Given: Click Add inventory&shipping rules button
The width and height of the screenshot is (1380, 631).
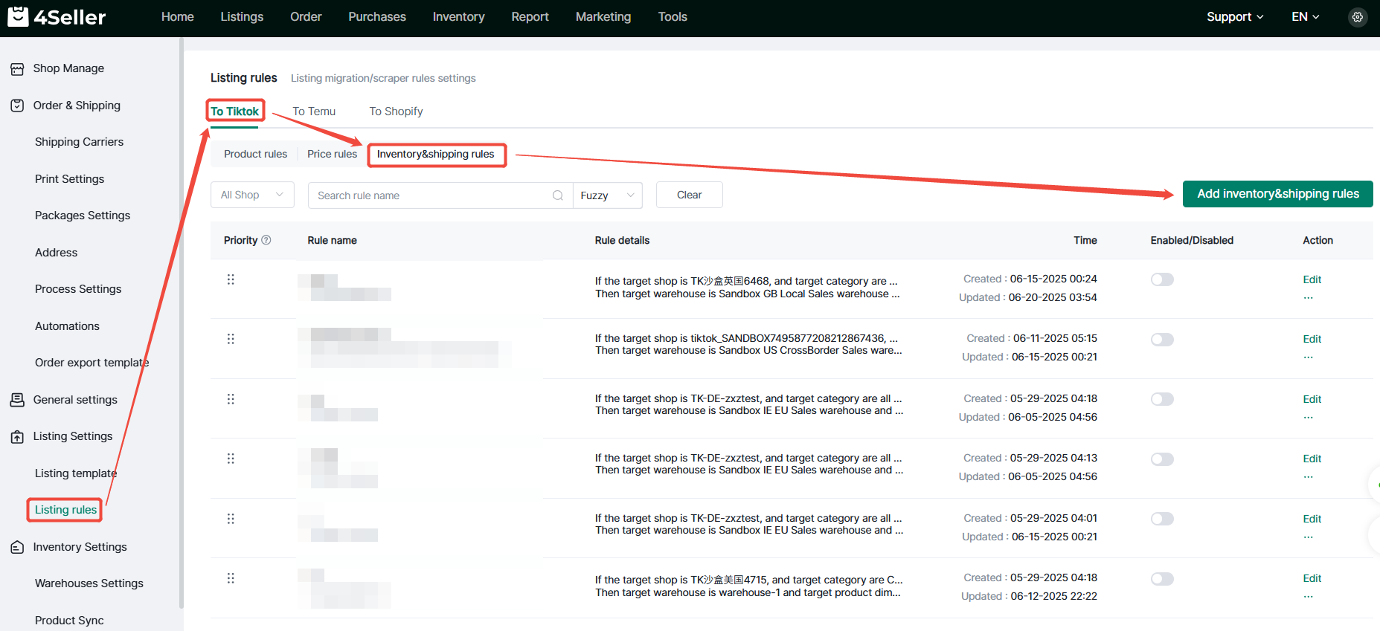Looking at the screenshot, I should point(1278,194).
